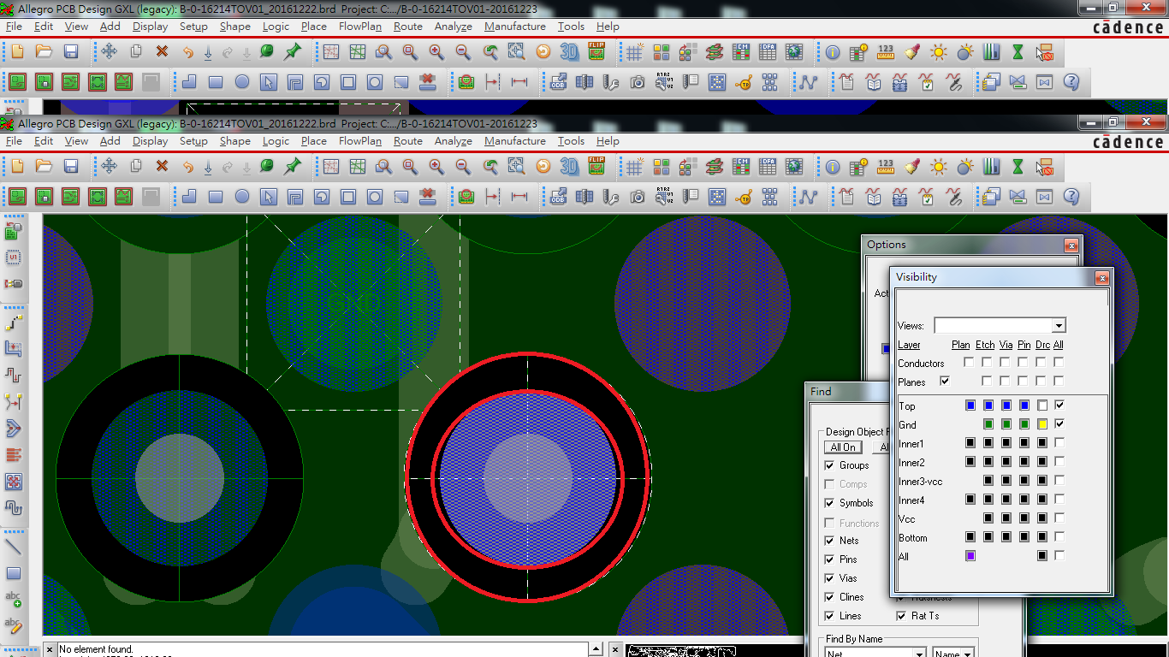This screenshot has height=657, width=1169.
Task: Click the Snapshot camera icon in lower toolbar
Action: [x=638, y=198]
